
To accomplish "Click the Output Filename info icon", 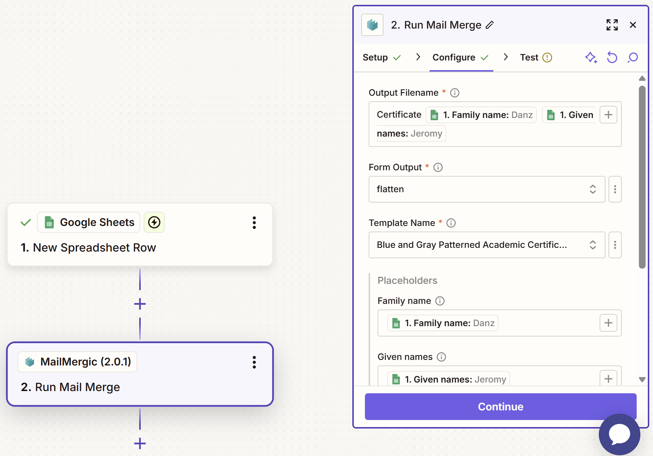I will pyautogui.click(x=454, y=93).
